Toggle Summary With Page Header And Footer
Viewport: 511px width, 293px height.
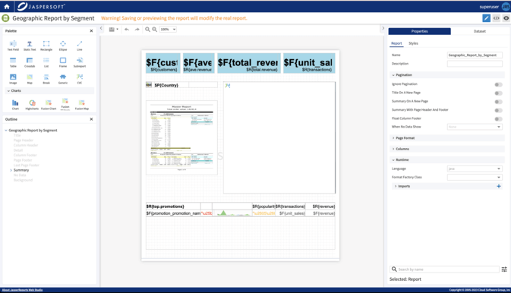click(x=498, y=110)
